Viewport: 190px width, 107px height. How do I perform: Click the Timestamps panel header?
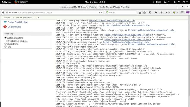27,34
